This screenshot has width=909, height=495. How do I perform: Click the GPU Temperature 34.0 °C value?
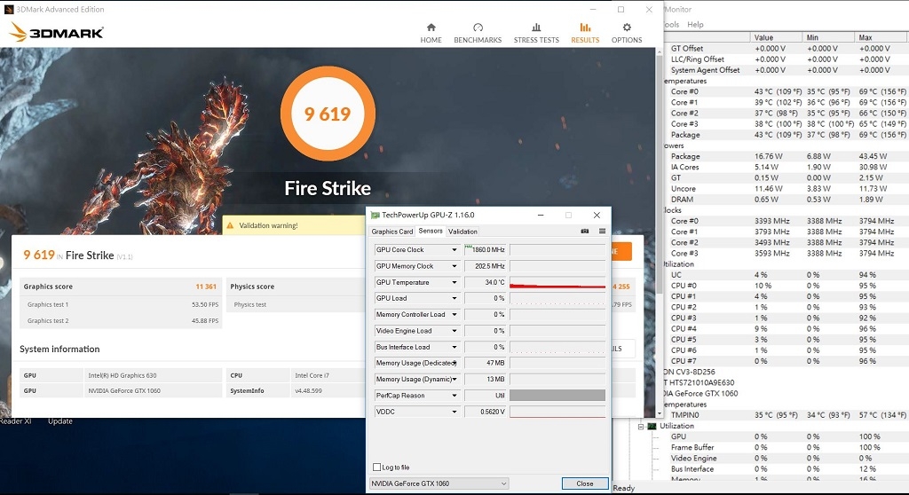(x=486, y=282)
